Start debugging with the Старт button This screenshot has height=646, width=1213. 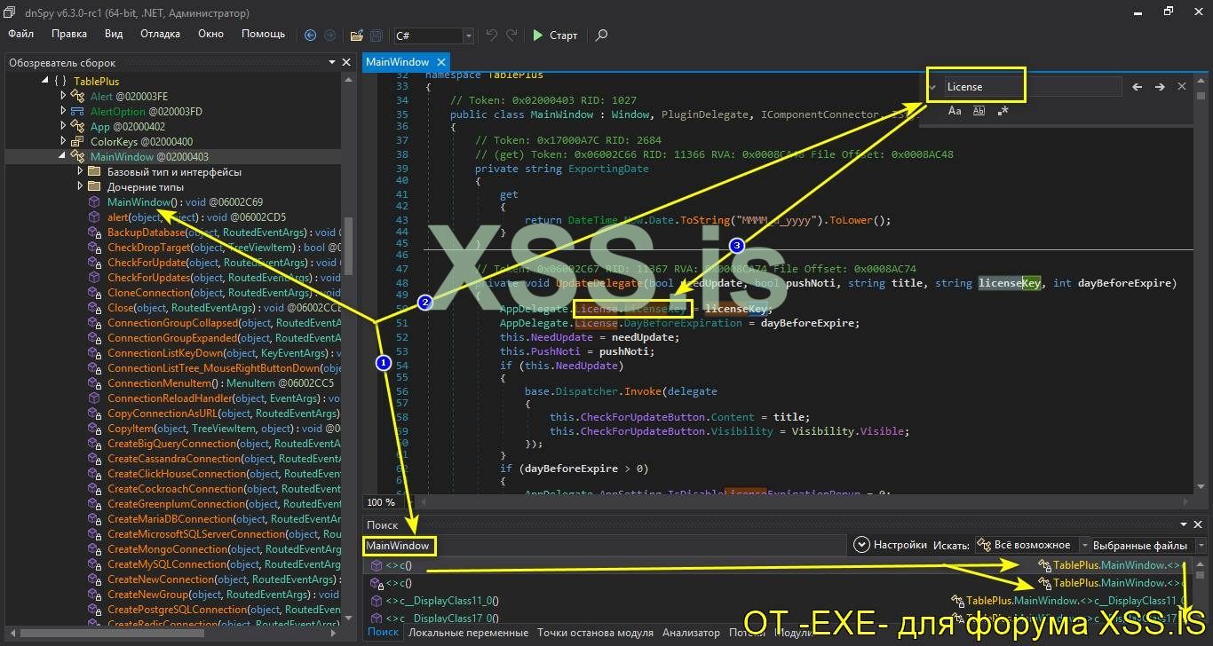point(555,35)
